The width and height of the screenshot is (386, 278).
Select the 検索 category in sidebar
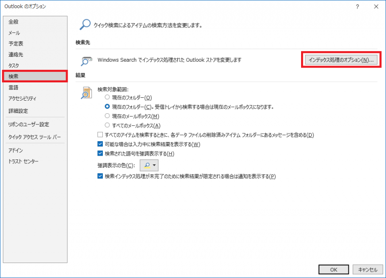[35, 77]
